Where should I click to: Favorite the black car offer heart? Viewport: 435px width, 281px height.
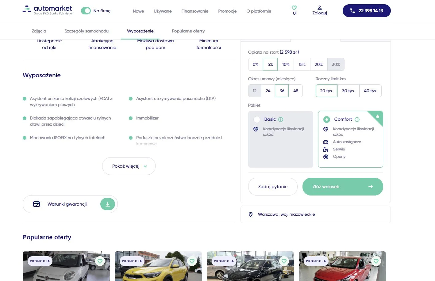tap(284, 261)
